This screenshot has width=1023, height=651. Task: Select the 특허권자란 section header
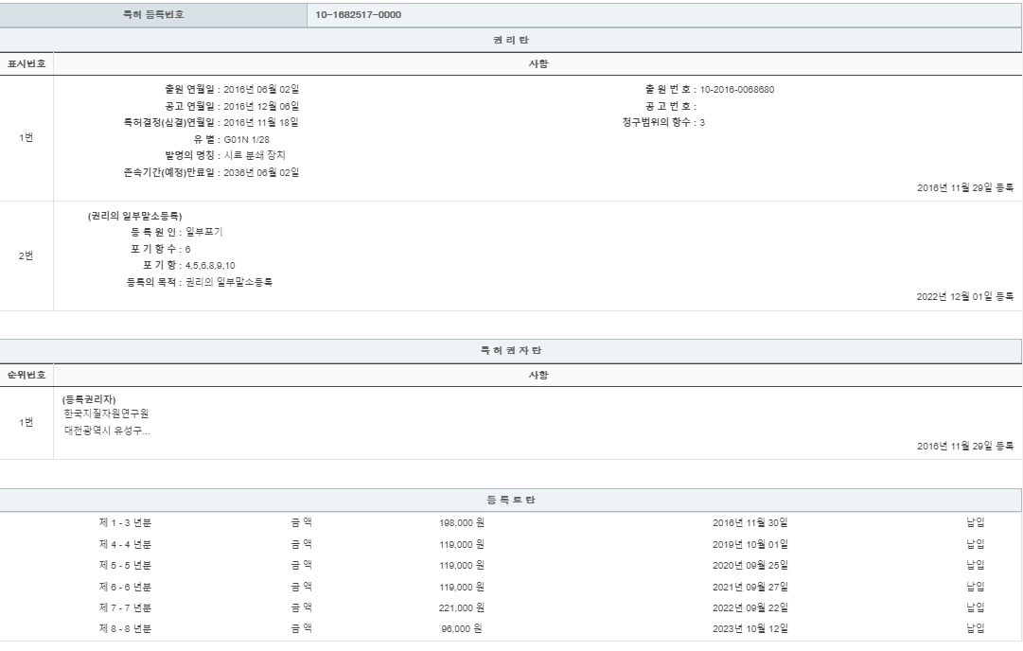[x=511, y=351]
